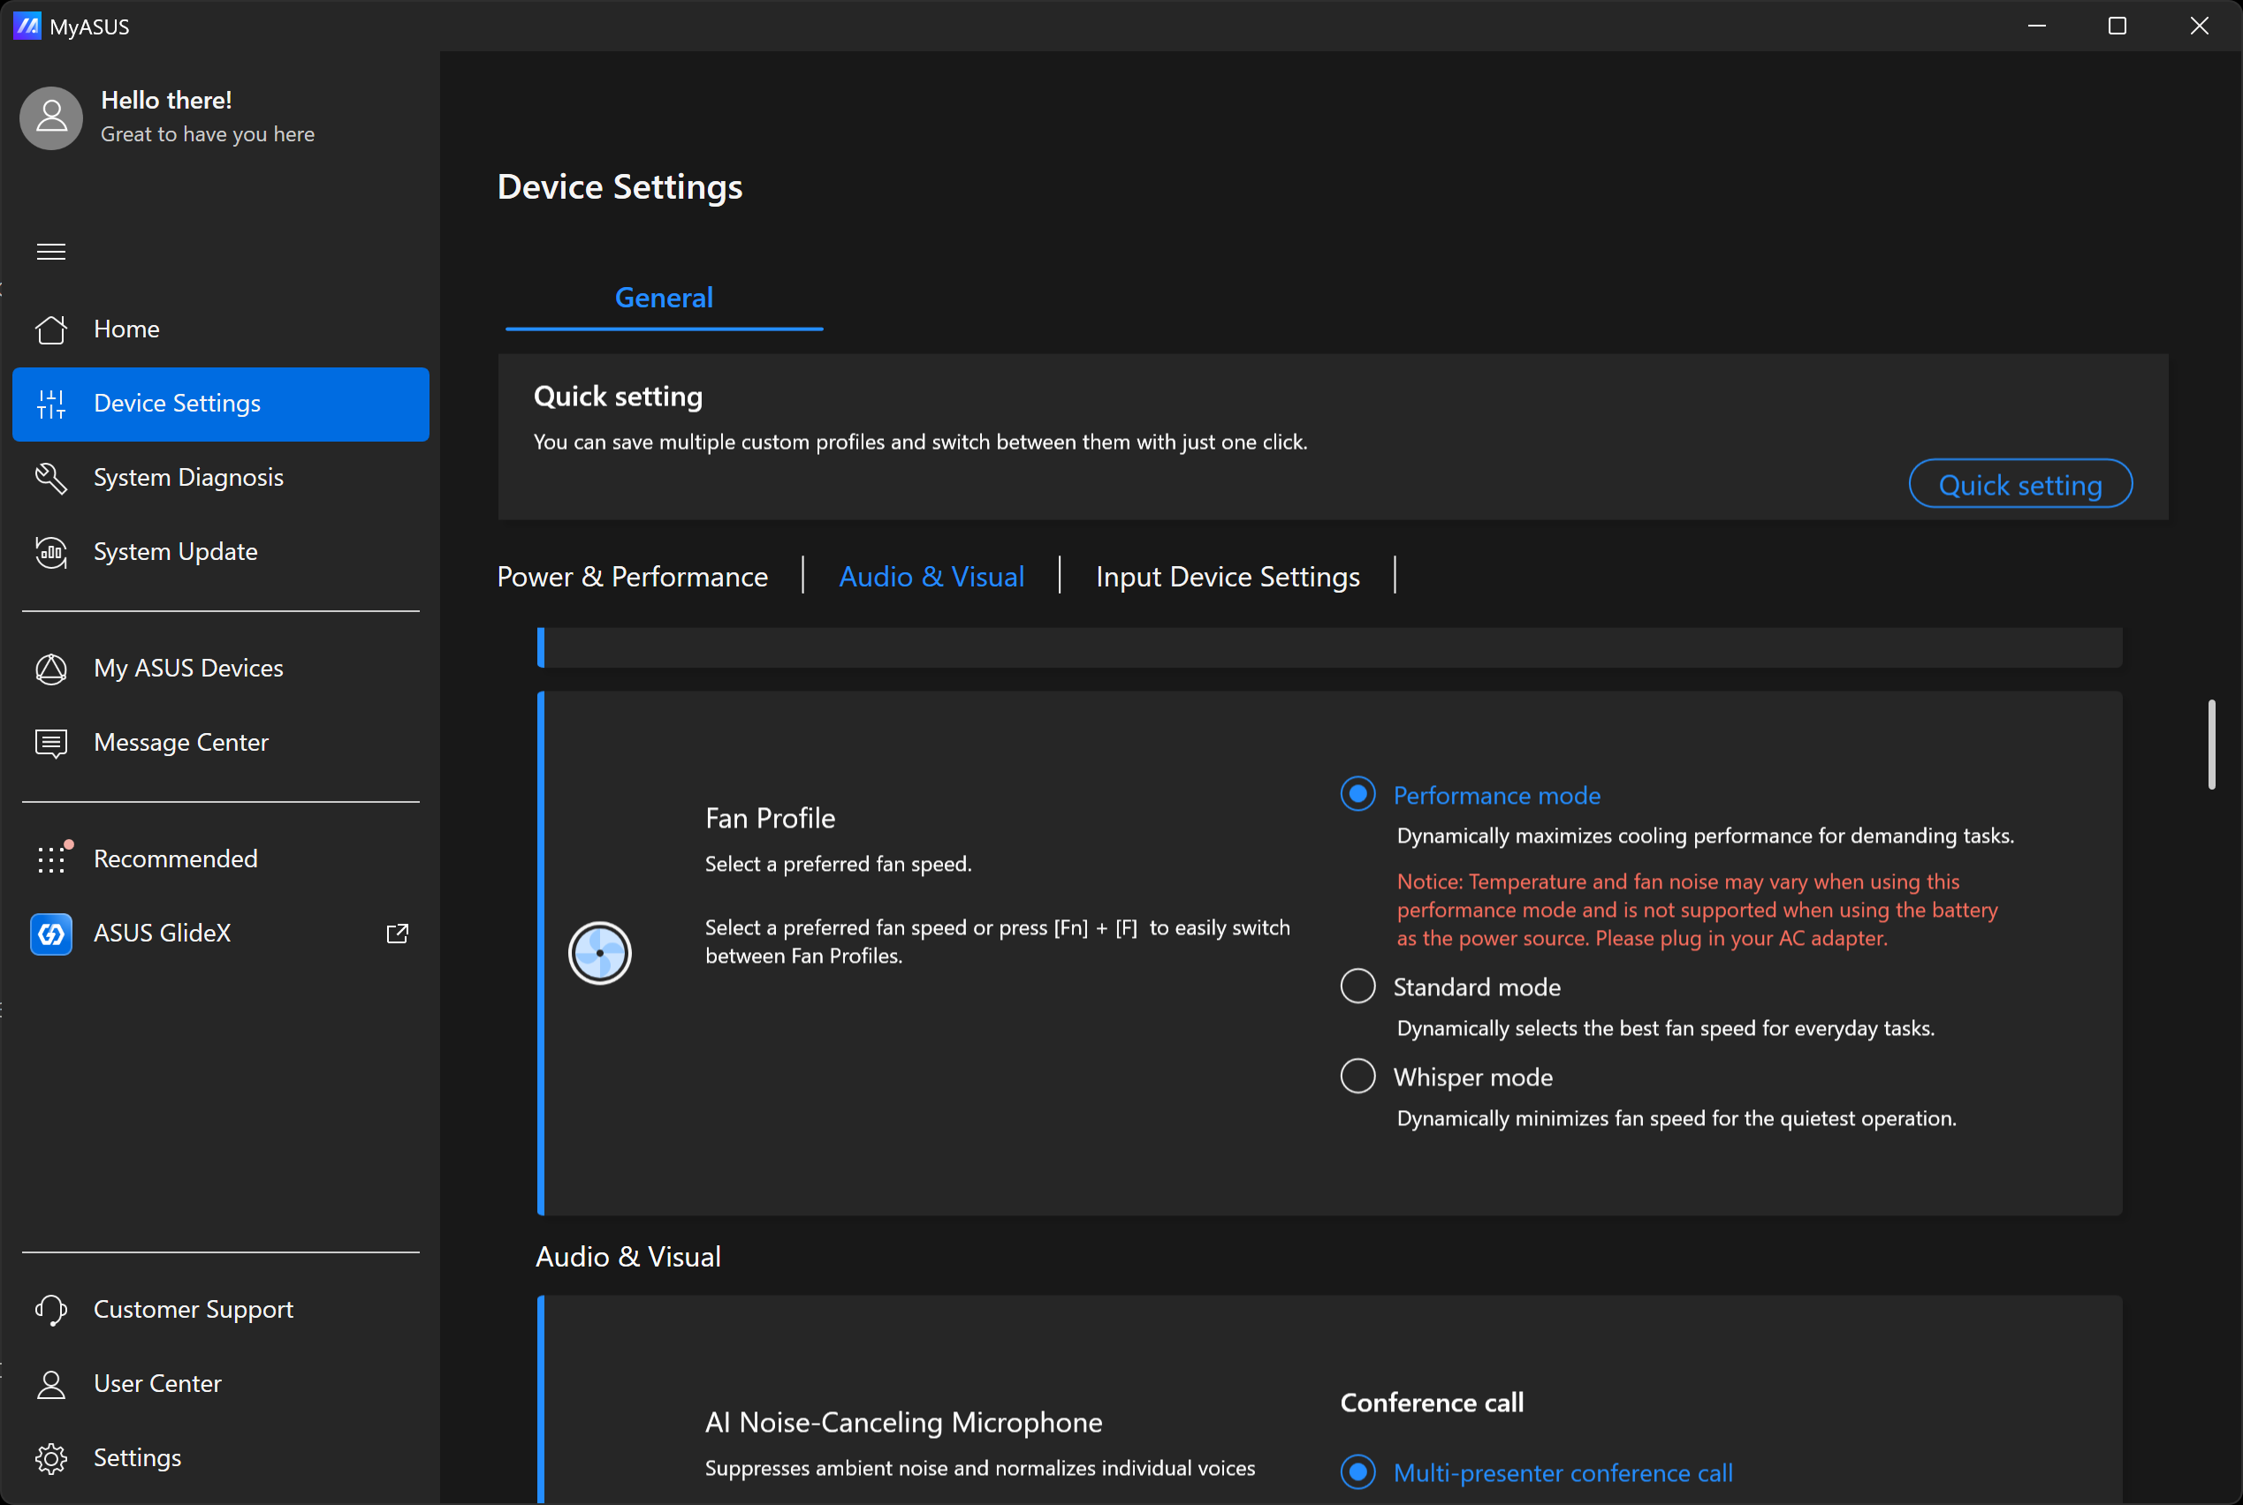Click the Settings gear icon
Viewport: 2243px width, 1505px height.
pyautogui.click(x=51, y=1458)
